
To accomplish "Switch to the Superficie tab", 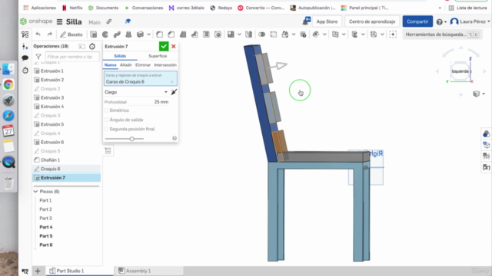I will pyautogui.click(x=158, y=56).
